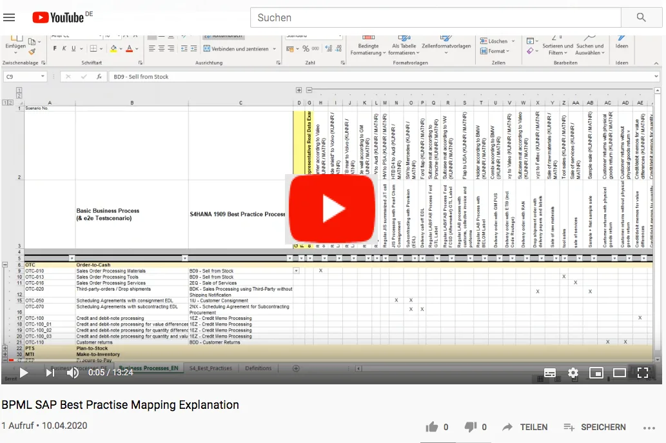This screenshot has height=443, width=666.
Task: Open the Löschen cells dropdown
Action: pyautogui.click(x=497, y=41)
